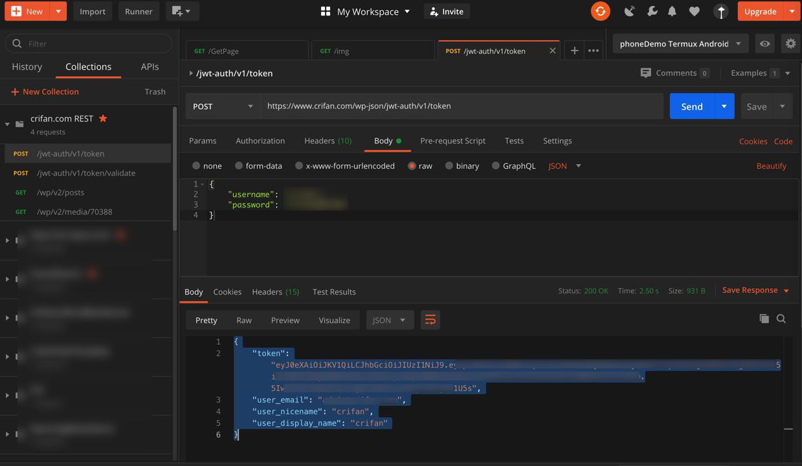The image size is (802, 466).
Task: Toggle response line wrapping
Action: point(430,320)
